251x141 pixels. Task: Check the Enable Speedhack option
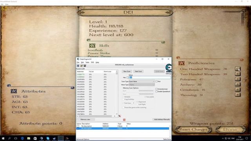(156, 91)
